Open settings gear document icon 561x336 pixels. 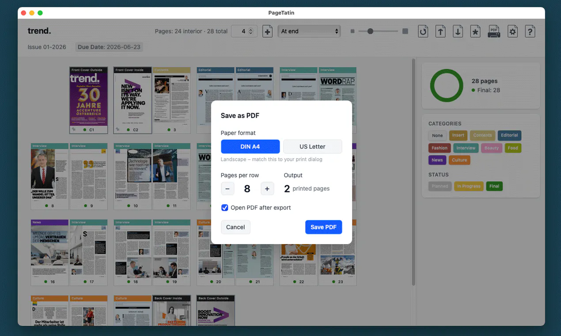tap(512, 31)
